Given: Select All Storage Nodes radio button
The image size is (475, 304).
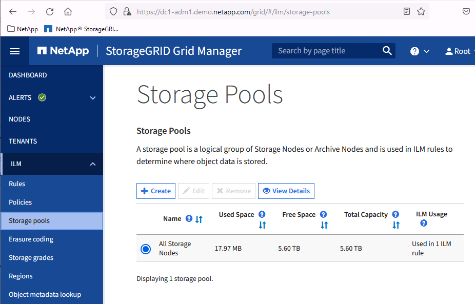Looking at the screenshot, I should pyautogui.click(x=146, y=249).
